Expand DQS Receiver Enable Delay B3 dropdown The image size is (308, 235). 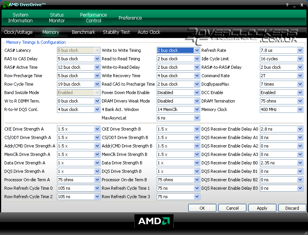(x=300, y=188)
